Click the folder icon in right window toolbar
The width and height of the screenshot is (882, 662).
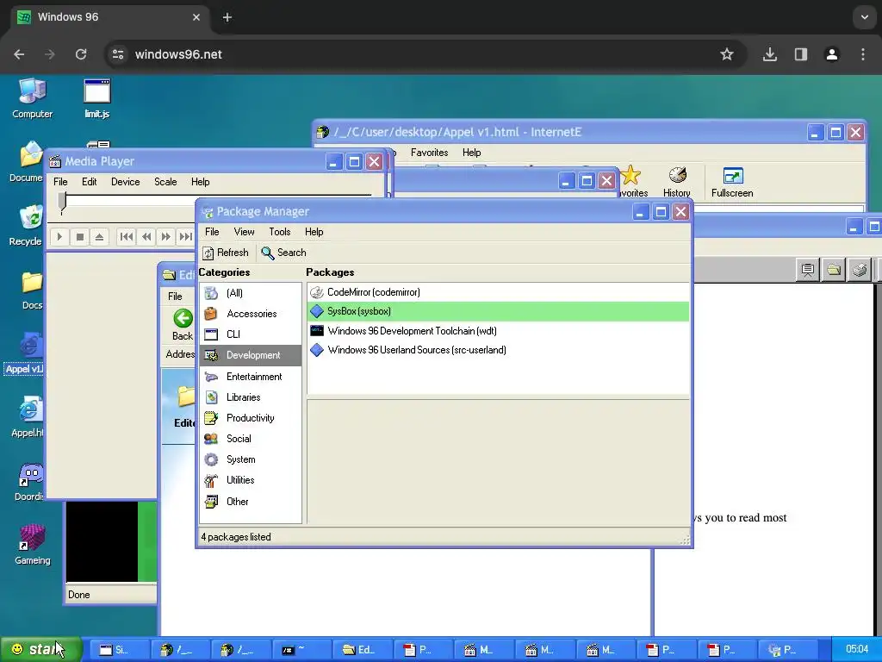pyautogui.click(x=834, y=270)
